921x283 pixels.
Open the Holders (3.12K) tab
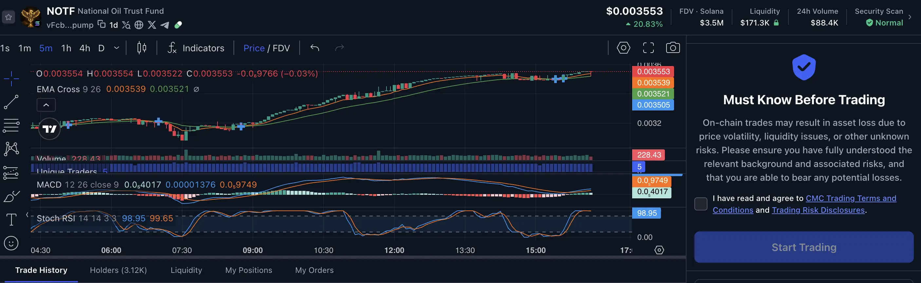(x=118, y=270)
